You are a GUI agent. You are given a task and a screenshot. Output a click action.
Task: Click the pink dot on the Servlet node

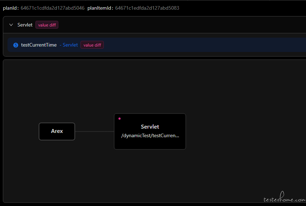[x=120, y=119]
